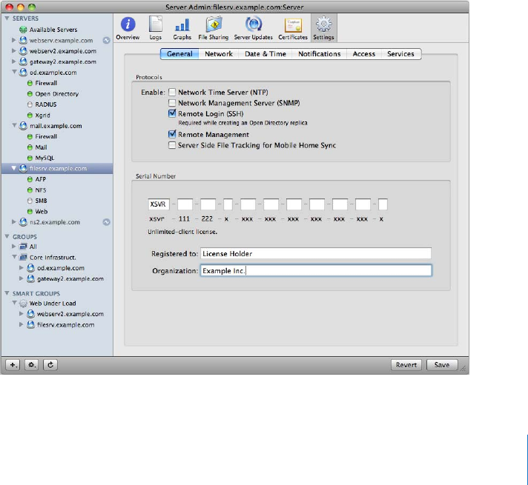Expand webserv.example.com in the sidebar
This screenshot has height=485, width=528.
click(x=14, y=40)
